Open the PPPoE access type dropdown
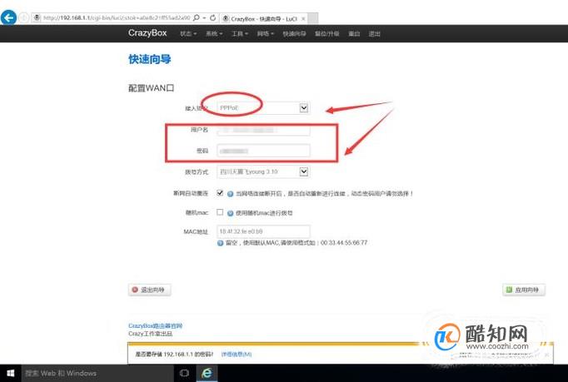 263,108
